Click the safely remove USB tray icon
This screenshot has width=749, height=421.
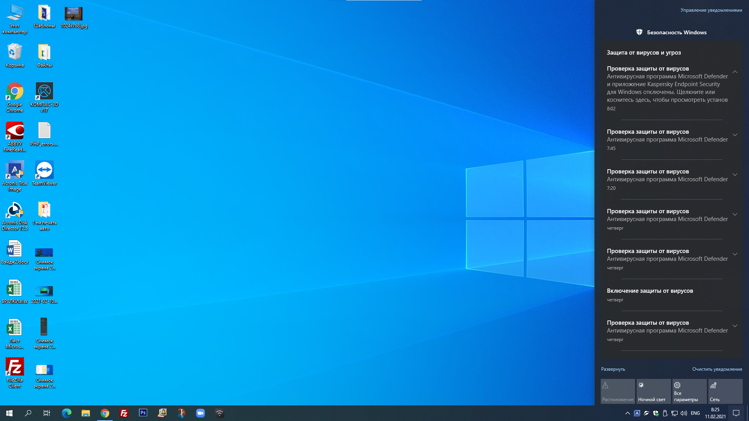point(665,413)
